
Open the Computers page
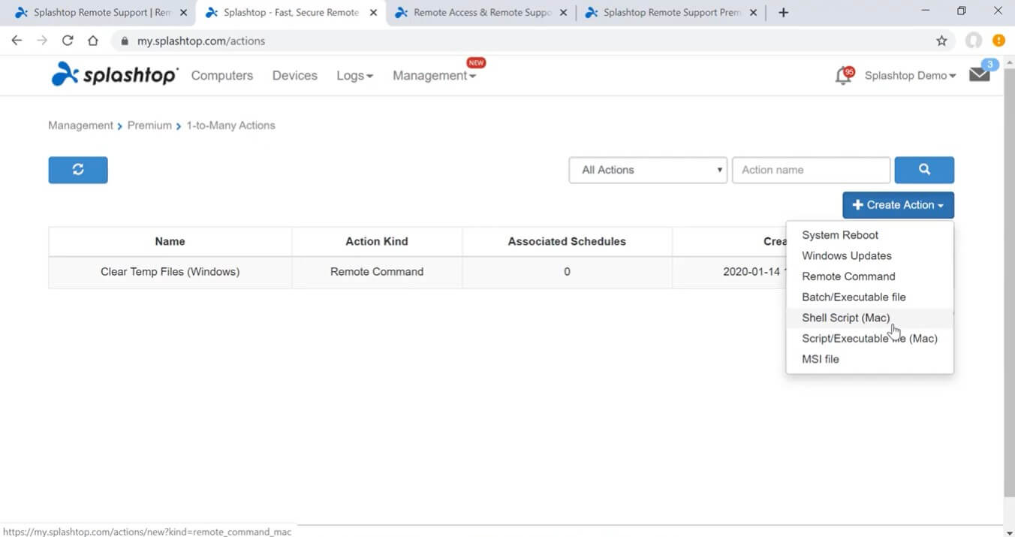pyautogui.click(x=222, y=75)
